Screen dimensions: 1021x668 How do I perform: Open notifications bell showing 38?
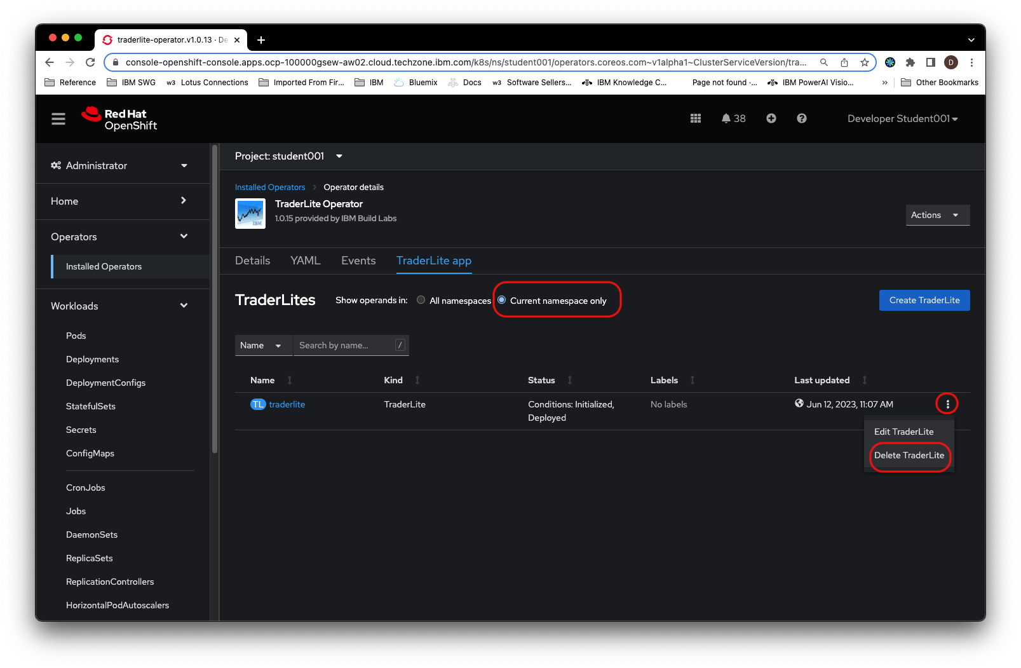coord(733,118)
